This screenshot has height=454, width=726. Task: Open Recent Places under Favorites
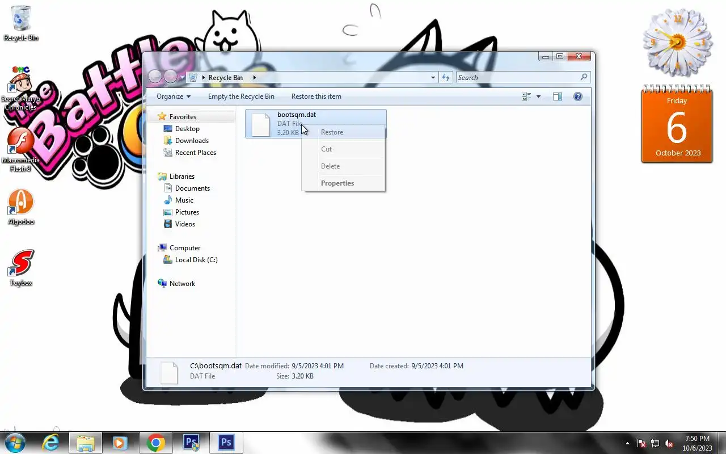(x=196, y=153)
